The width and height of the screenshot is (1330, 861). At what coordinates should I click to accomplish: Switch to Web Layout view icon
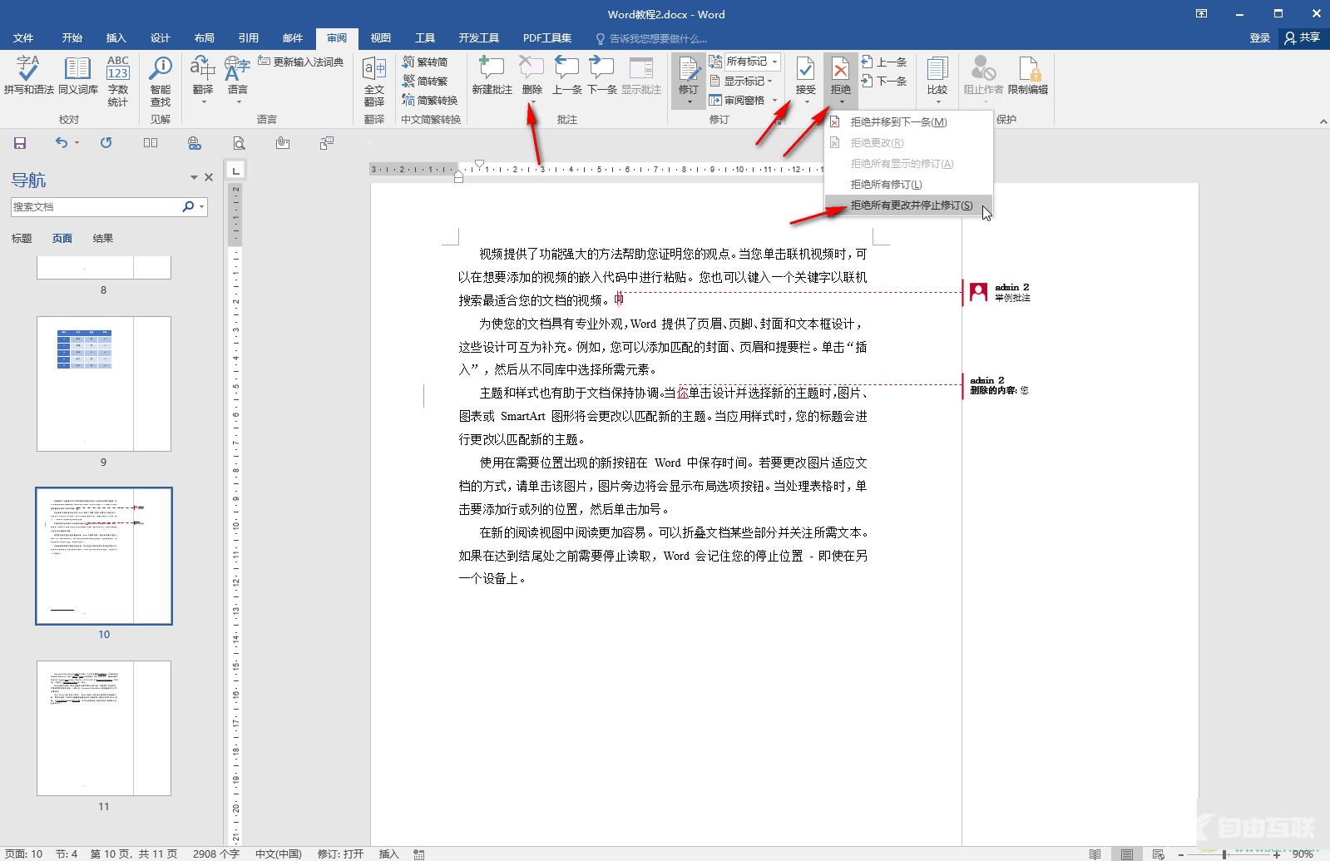click(1158, 854)
